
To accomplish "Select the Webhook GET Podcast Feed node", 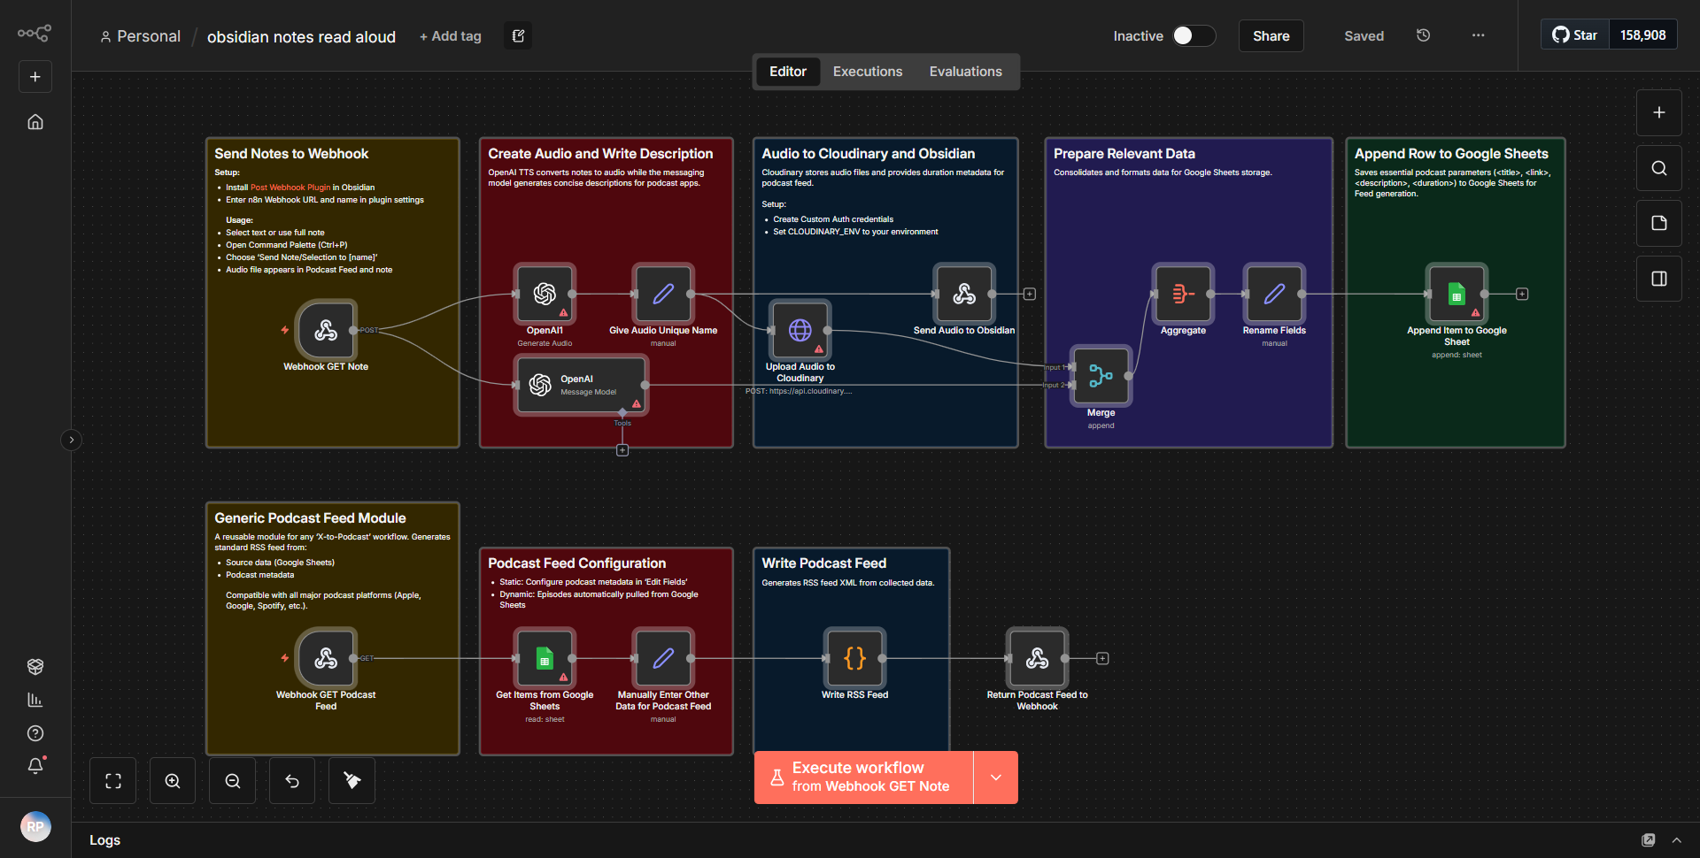I will [326, 658].
